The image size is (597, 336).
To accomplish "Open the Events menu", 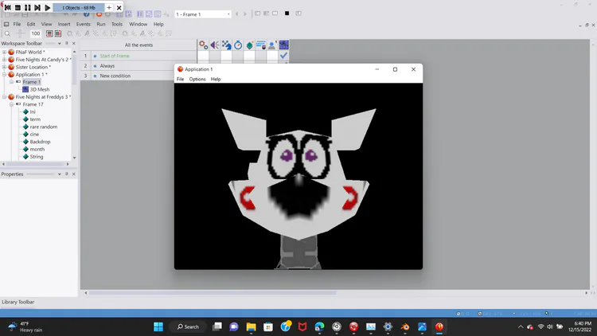I will point(83,24).
